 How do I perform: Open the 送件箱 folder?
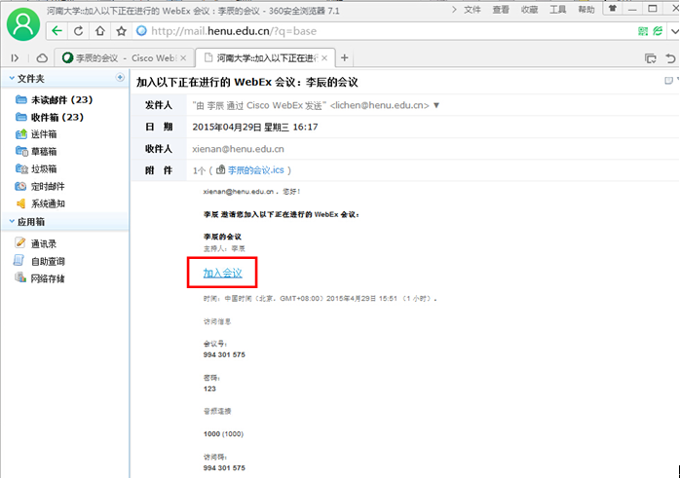44,134
